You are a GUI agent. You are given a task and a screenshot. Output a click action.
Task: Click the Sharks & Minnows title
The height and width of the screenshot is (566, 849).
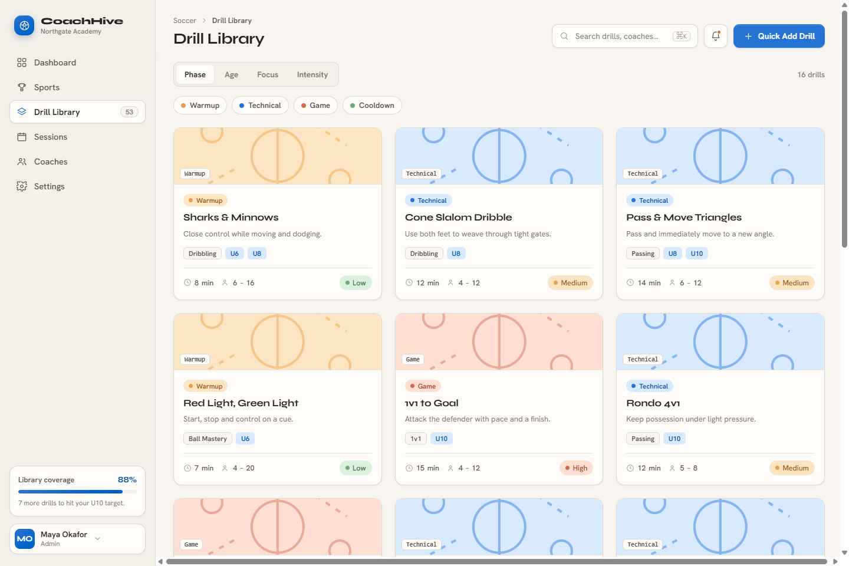[x=231, y=218]
